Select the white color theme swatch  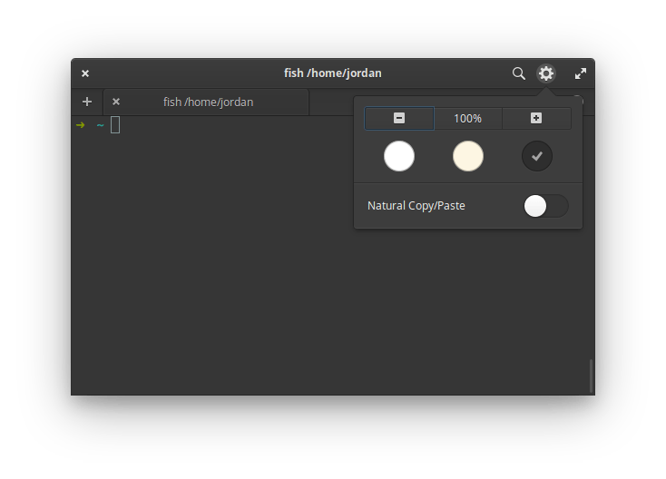[399, 156]
